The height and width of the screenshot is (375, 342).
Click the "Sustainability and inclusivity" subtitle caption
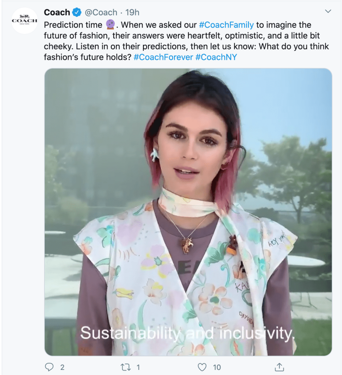click(x=187, y=332)
